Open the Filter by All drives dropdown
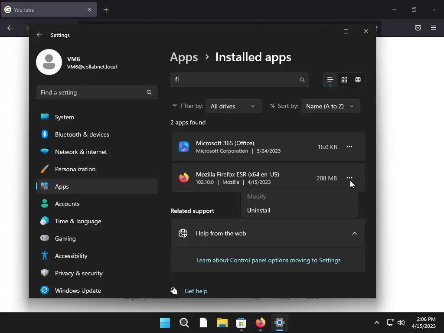 tap(233, 106)
